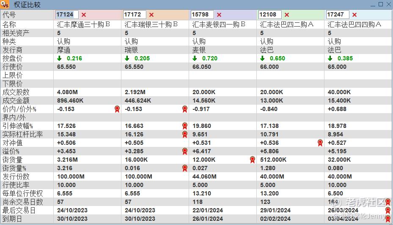This screenshot has width=393, height=225.
Task: Click red ribbon badge beside 17124 价内/价外 value
Action: (x=117, y=109)
